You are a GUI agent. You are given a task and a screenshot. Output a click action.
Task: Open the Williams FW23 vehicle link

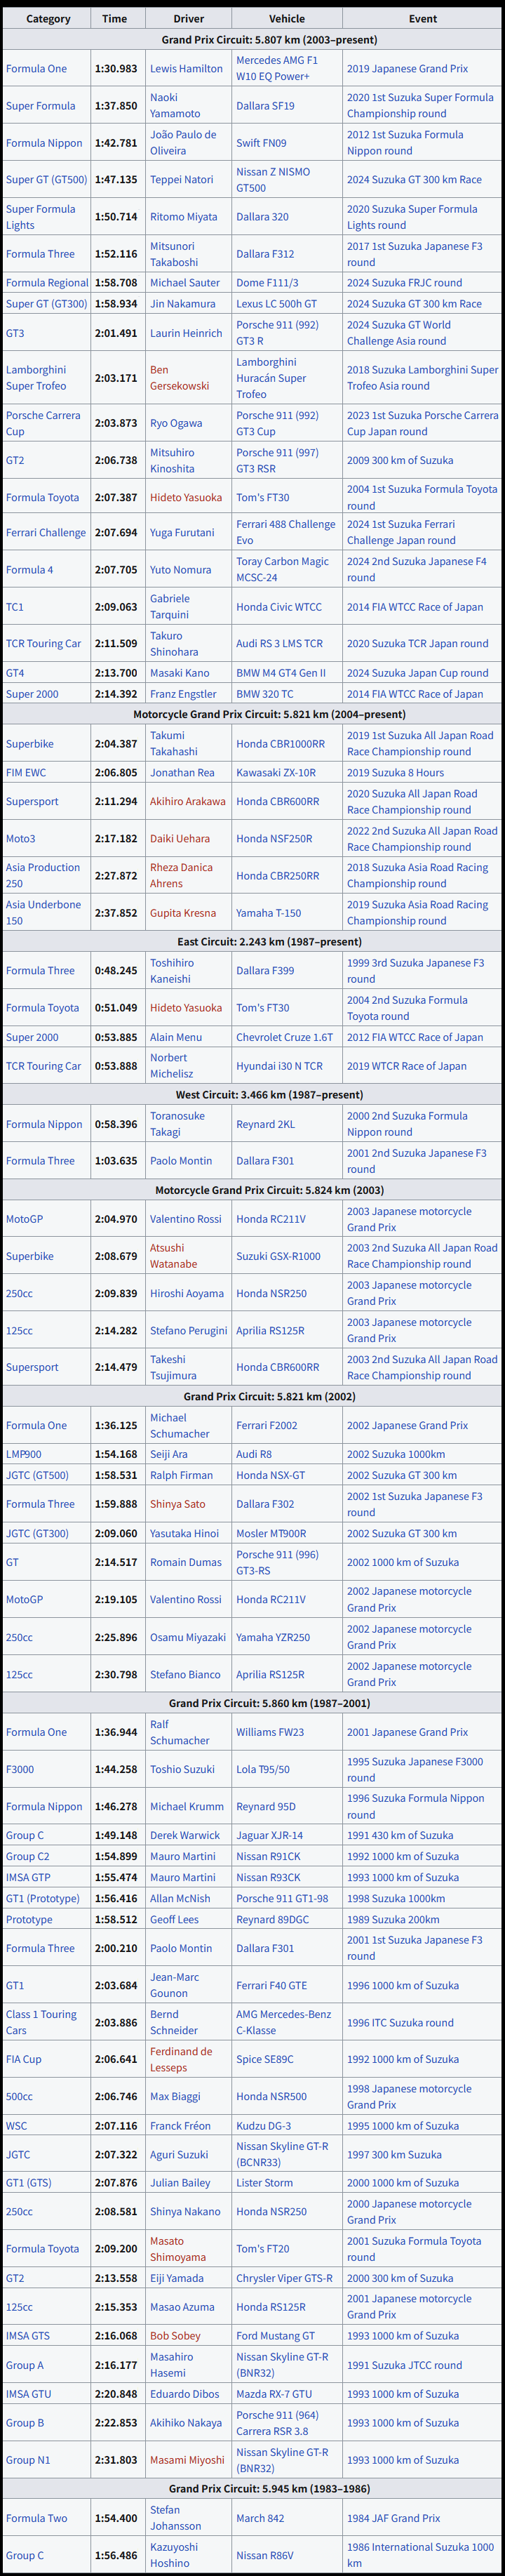coord(270,1733)
